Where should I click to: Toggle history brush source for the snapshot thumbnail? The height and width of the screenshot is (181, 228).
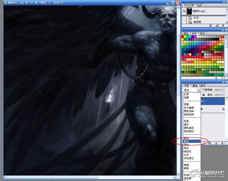tap(184, 11)
